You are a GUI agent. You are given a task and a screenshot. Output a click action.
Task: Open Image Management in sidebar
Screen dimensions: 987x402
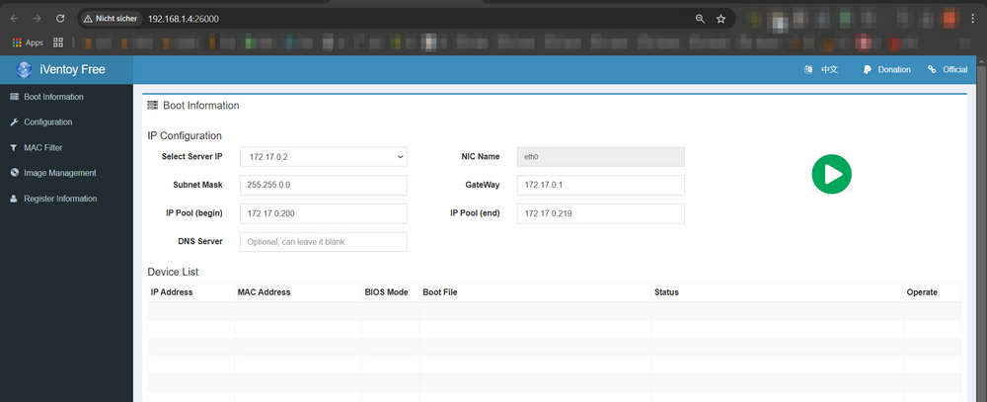(x=60, y=173)
